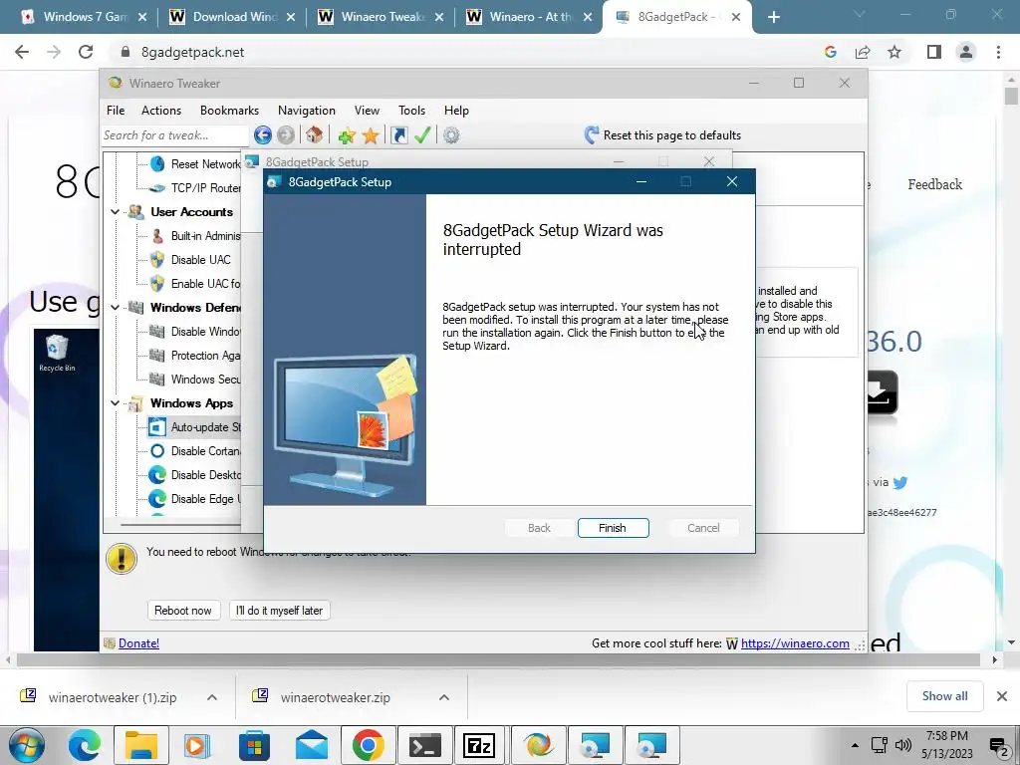Open the Winaero Tweaker home page icon
This screenshot has width=1020, height=765.
pos(315,135)
